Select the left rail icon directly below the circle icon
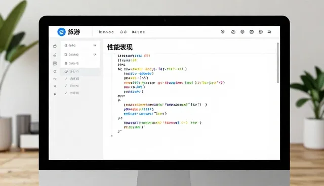Viewport: 324px width, 186px height. point(55,79)
